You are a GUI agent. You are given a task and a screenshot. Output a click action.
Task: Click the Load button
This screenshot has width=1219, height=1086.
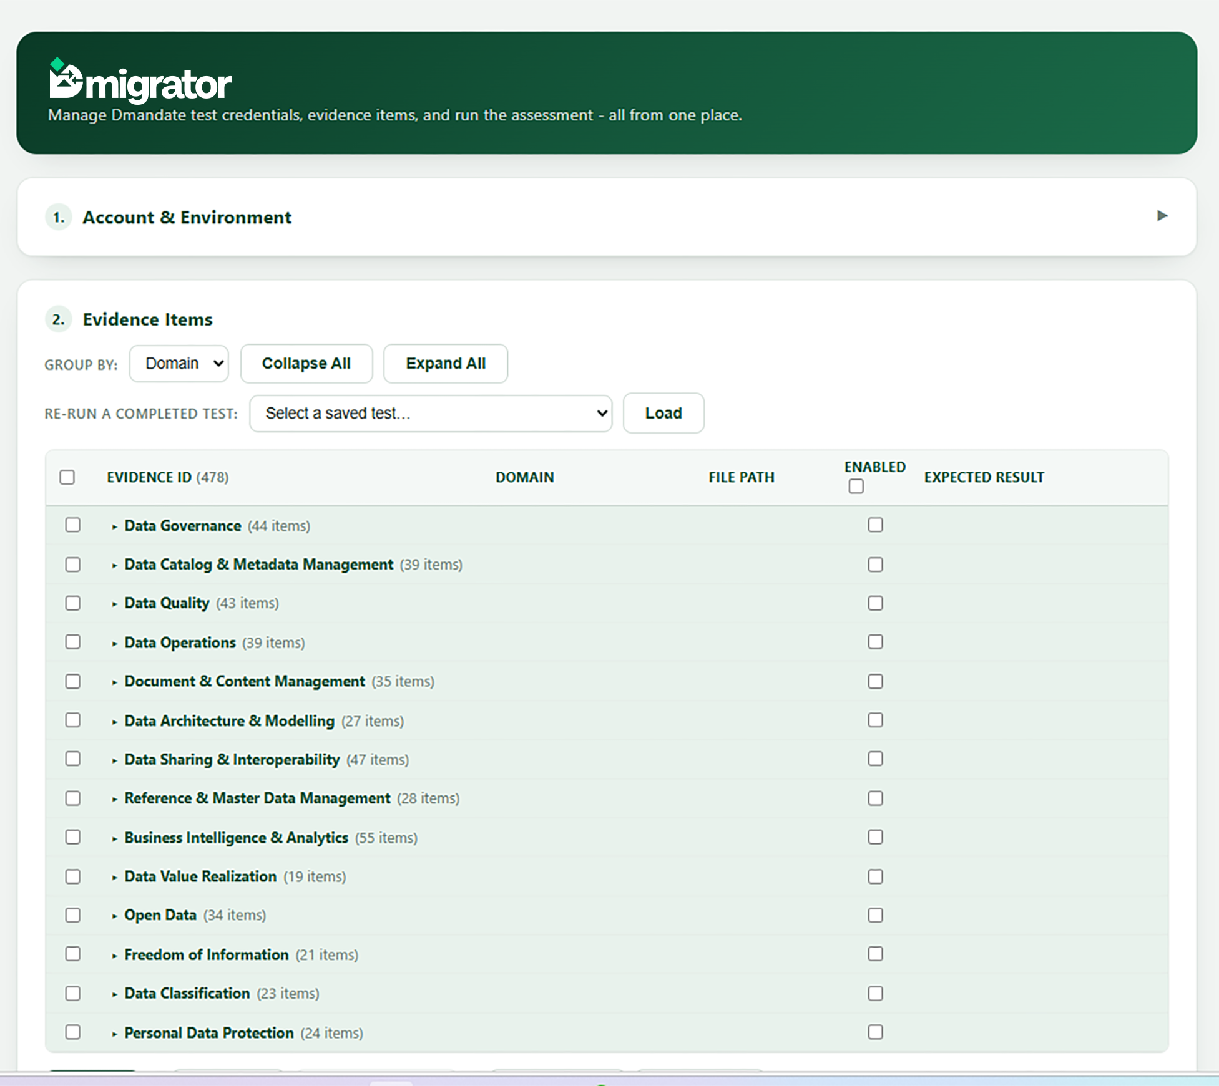[663, 413]
